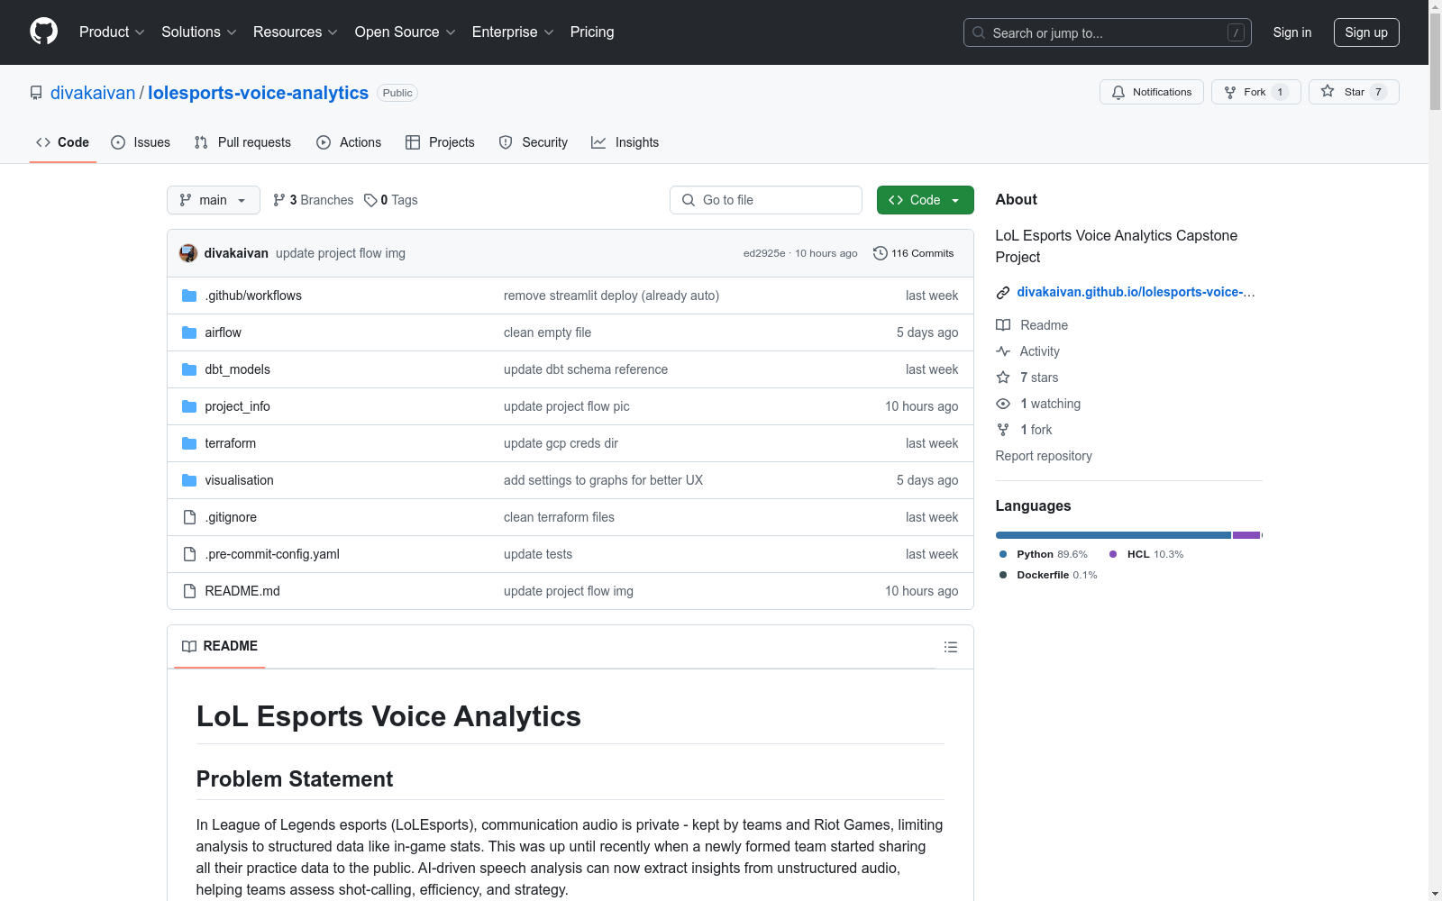Click the folder icon for project_info
Viewport: 1442px width, 901px height.
point(189,406)
